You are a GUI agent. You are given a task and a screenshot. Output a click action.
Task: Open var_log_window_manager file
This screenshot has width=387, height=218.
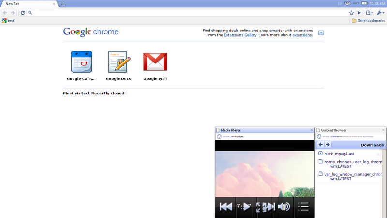pyautogui.click(x=353, y=176)
